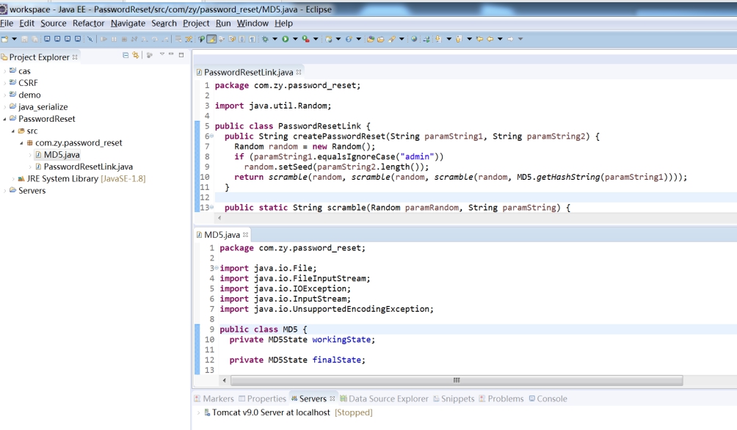Switch to the Problems tab
This screenshot has width=737, height=430.
(501, 398)
